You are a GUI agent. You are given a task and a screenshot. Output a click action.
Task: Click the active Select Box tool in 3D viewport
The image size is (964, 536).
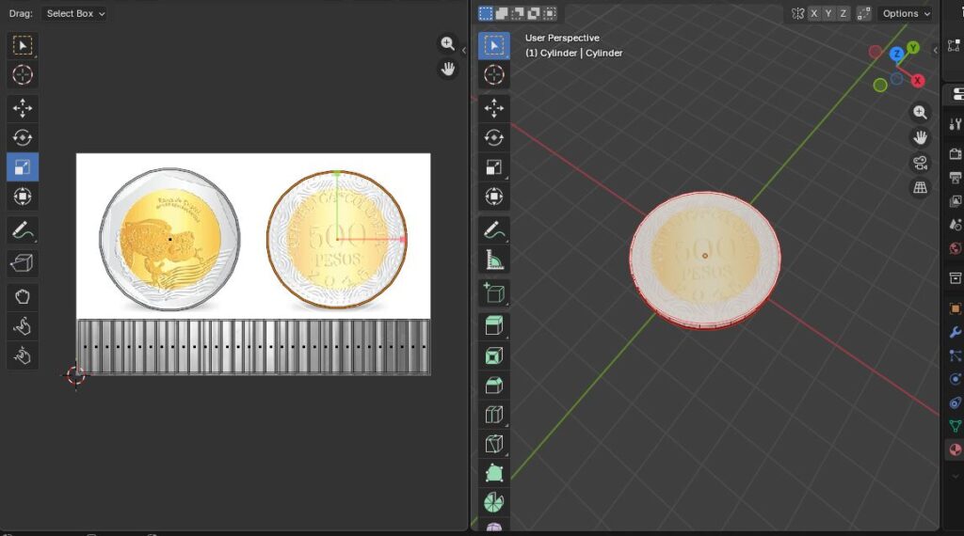pyautogui.click(x=493, y=45)
